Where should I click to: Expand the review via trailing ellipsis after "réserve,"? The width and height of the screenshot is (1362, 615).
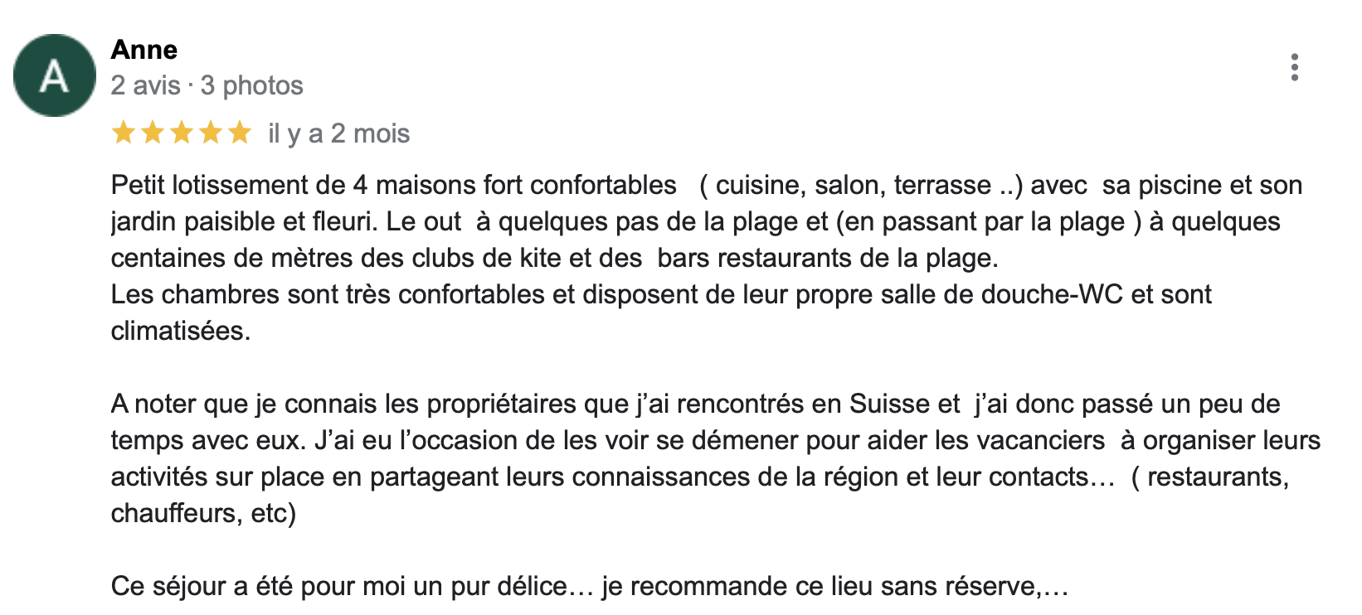(x=1056, y=588)
